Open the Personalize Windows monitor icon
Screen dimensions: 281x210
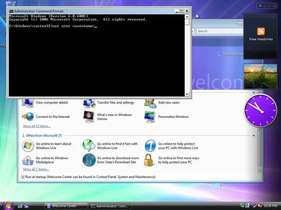point(150,117)
